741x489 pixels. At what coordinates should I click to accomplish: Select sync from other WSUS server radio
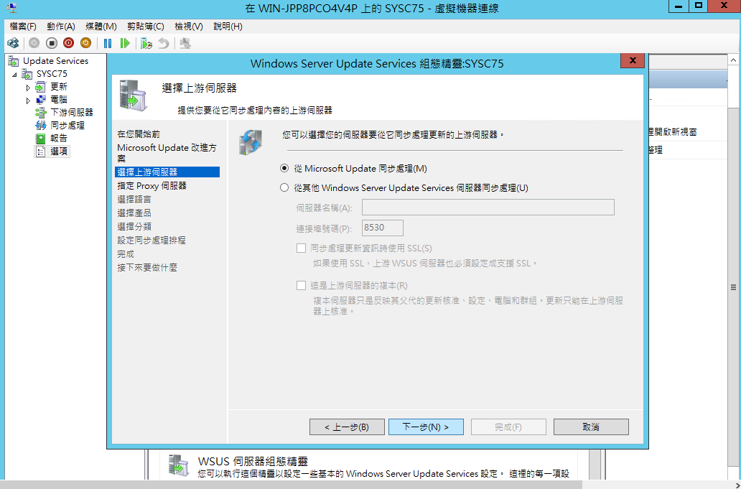click(x=284, y=187)
